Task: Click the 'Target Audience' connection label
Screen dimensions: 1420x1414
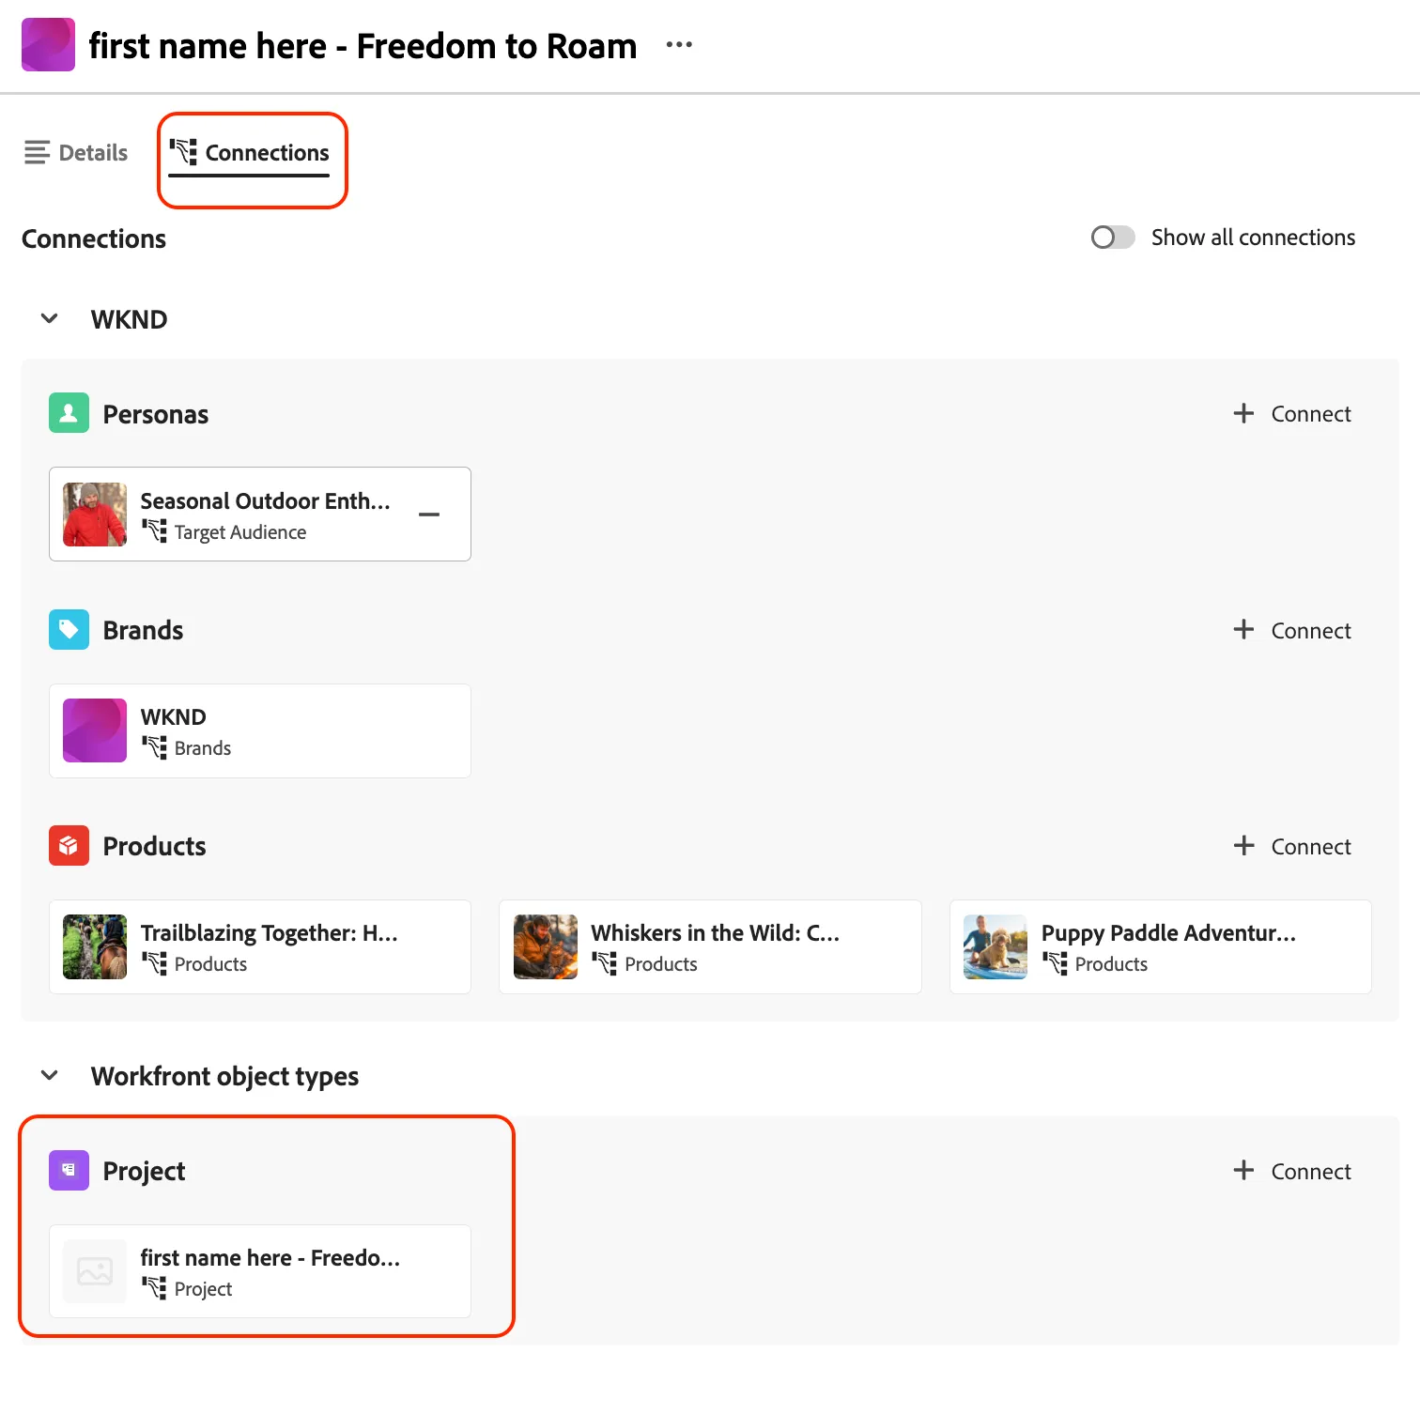Action: [240, 532]
